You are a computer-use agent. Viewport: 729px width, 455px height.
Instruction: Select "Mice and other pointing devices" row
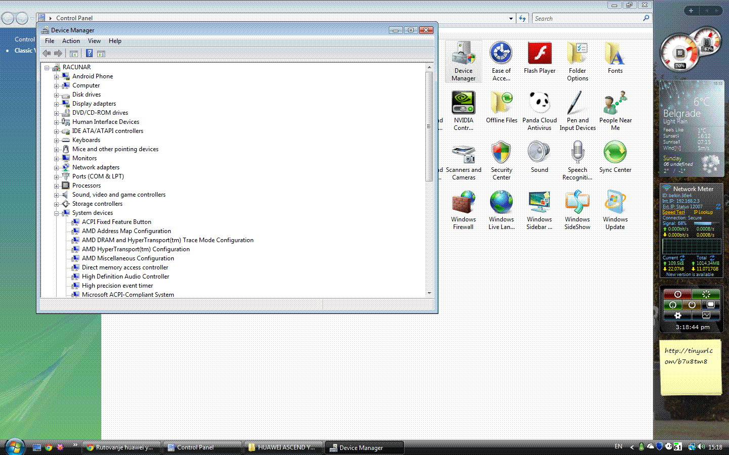(115, 150)
